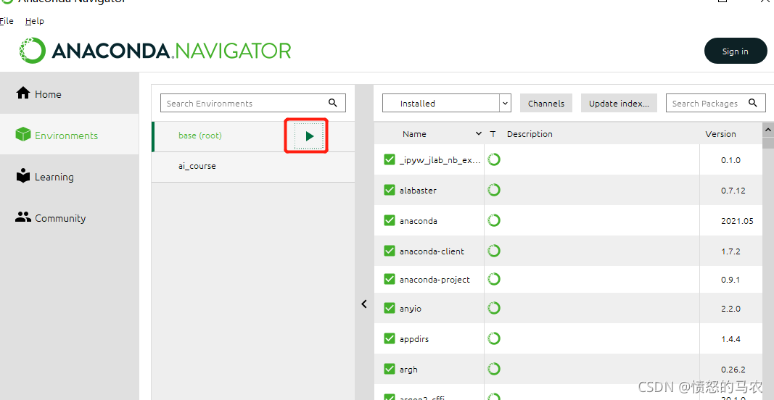This screenshot has height=400, width=774.
Task: Open the Installed filter dropdown
Action: pos(446,103)
